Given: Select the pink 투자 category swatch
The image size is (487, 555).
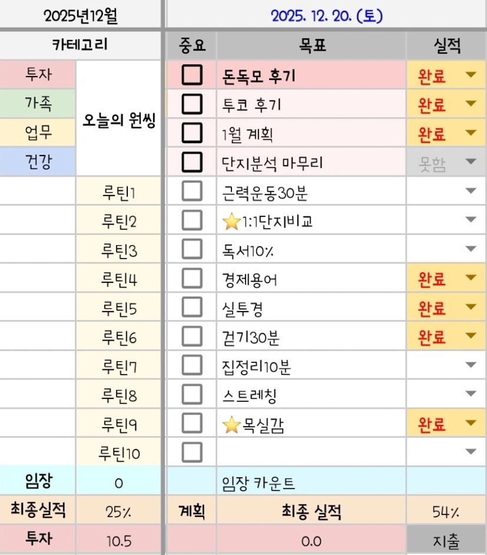Looking at the screenshot, I should [x=38, y=75].
